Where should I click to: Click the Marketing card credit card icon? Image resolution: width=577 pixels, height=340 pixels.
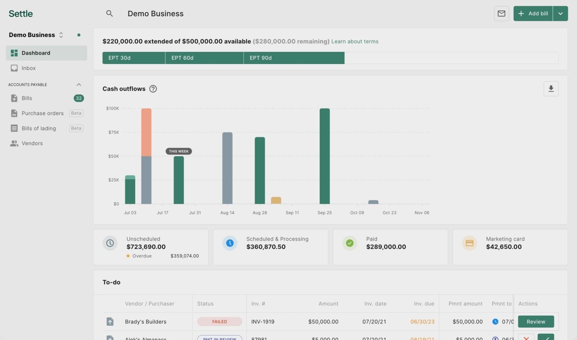[470, 243]
